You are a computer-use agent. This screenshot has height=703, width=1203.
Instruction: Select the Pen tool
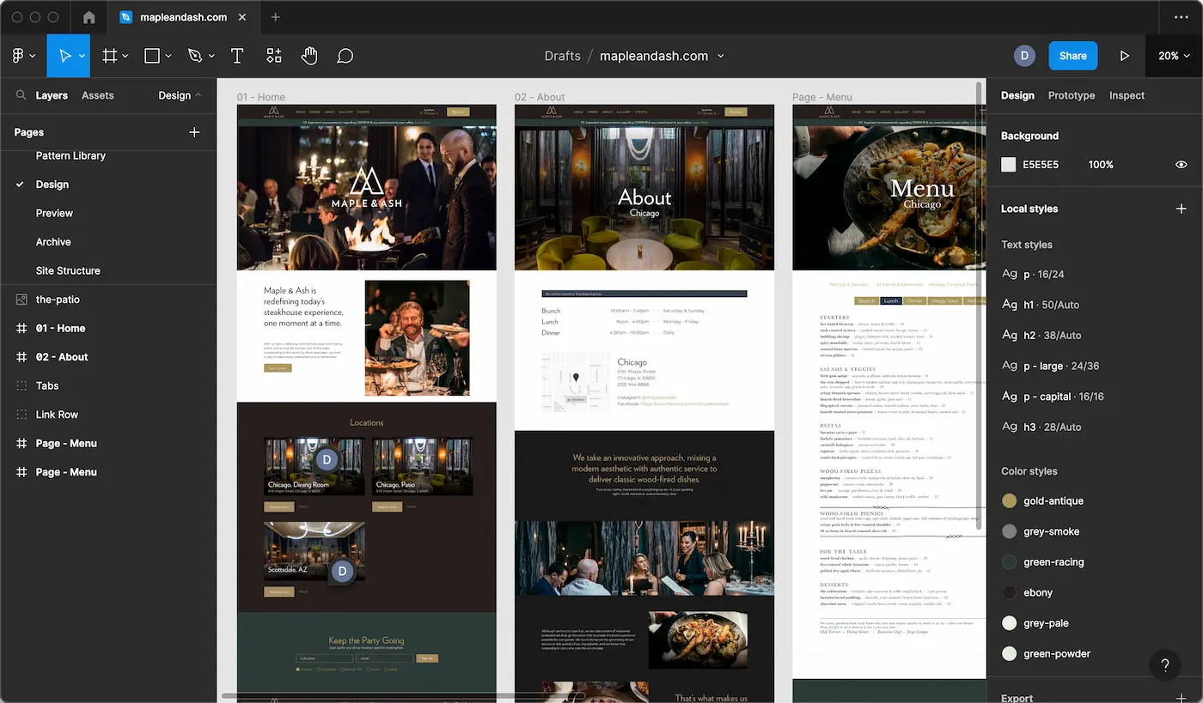[195, 56]
